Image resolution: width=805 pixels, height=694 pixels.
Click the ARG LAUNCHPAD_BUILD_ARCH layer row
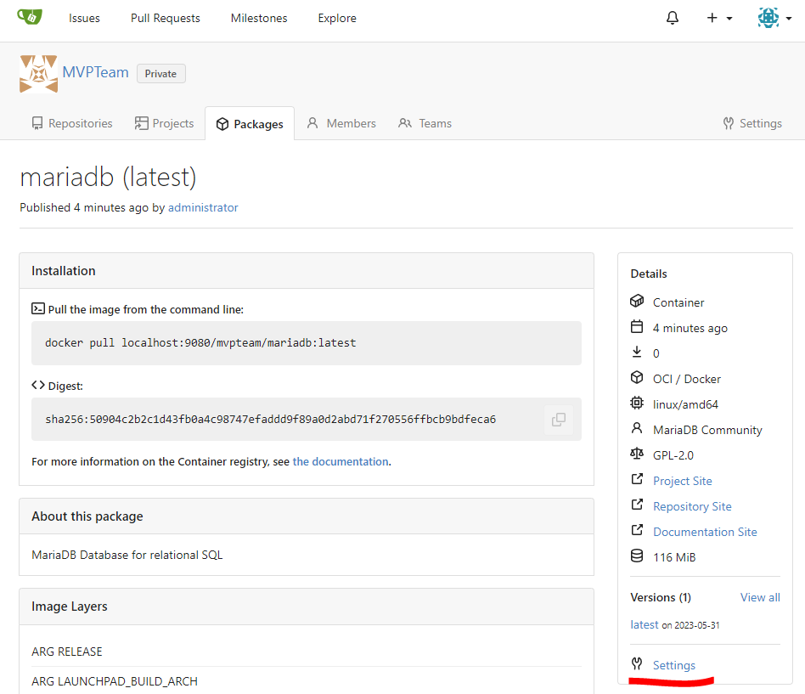pyautogui.click(x=307, y=681)
